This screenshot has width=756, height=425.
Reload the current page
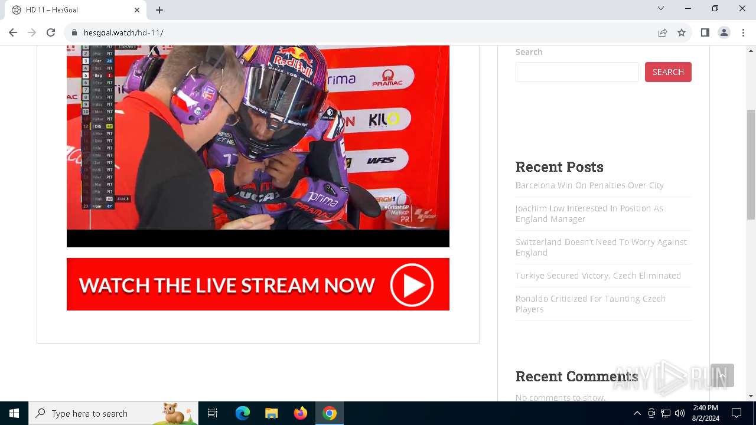tap(51, 32)
